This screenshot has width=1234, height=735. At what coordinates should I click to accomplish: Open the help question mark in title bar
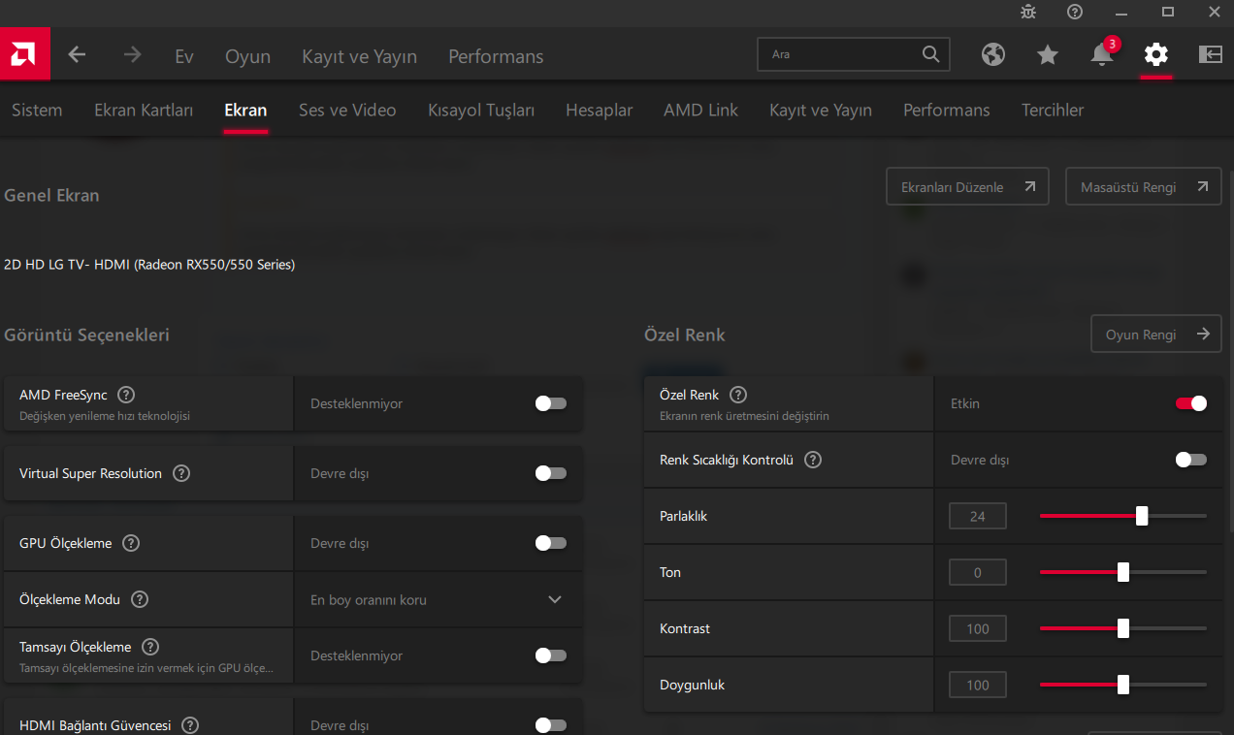[1075, 12]
